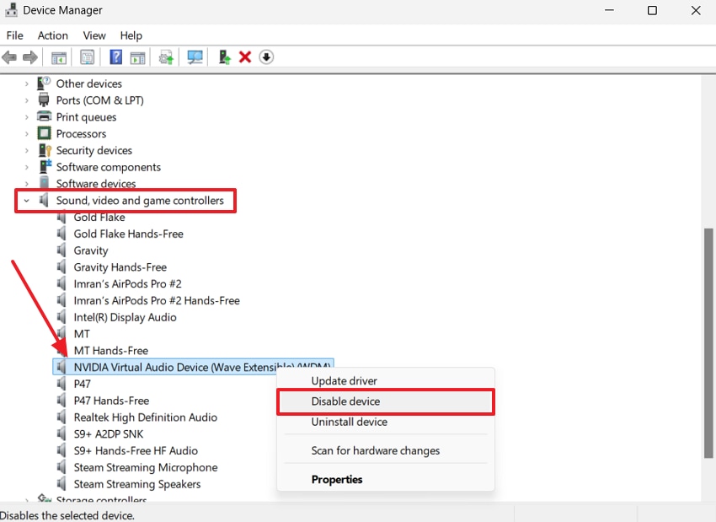This screenshot has height=522, width=716.
Task: Open the View menu
Action: pos(94,35)
